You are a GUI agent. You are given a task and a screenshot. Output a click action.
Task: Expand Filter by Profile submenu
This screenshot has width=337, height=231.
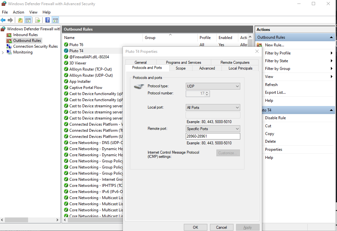pyautogui.click(x=332, y=53)
